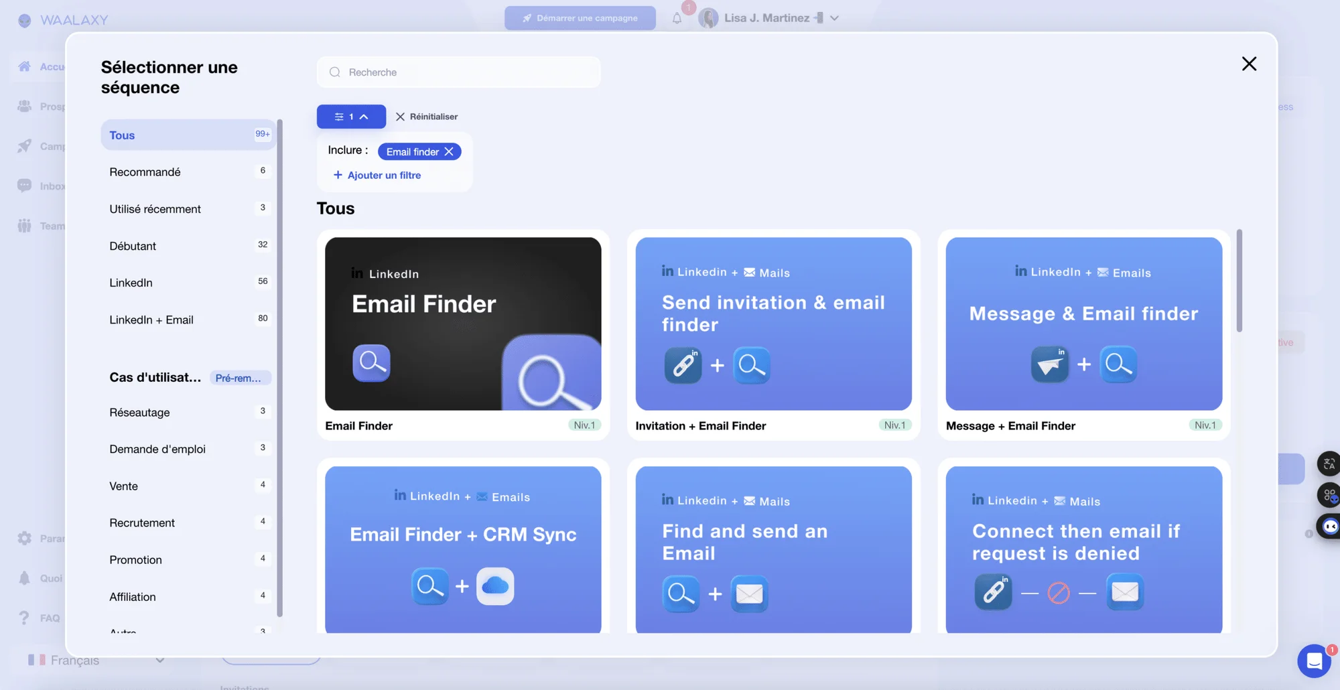
Task: Select the Recommandé category
Action: coord(188,172)
